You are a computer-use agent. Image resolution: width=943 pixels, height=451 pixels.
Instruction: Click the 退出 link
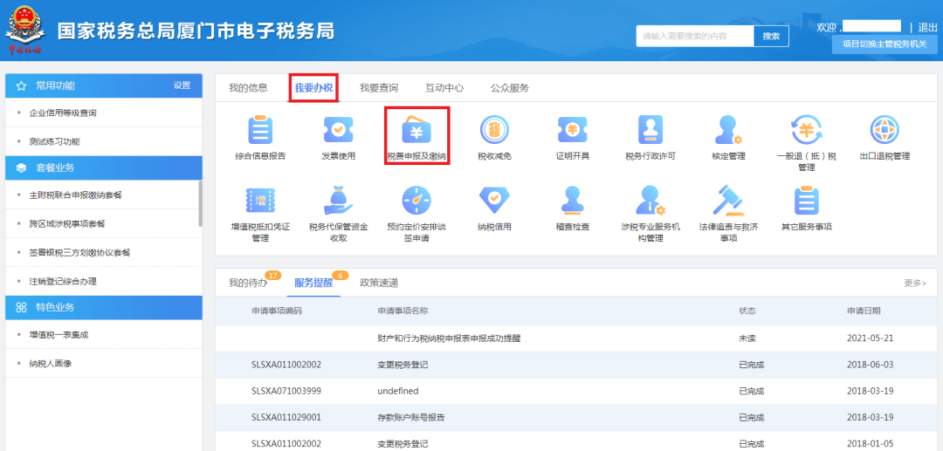click(x=927, y=28)
